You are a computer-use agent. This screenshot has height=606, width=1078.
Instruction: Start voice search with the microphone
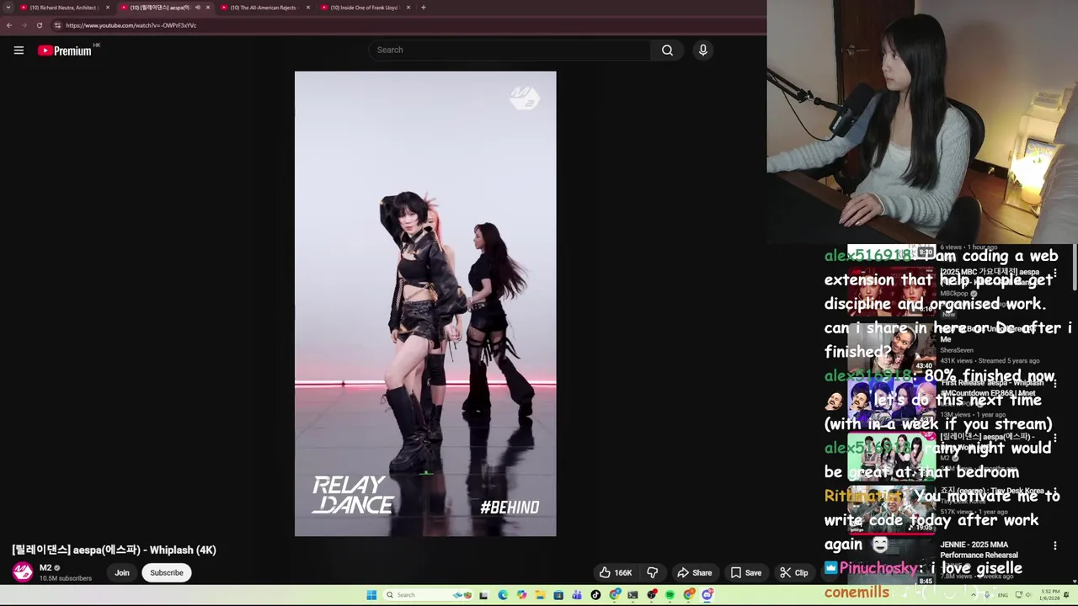pyautogui.click(x=703, y=50)
